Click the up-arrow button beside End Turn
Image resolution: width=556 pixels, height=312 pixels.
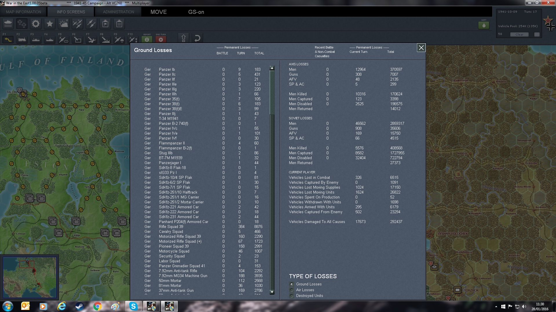pyautogui.click(x=183, y=38)
